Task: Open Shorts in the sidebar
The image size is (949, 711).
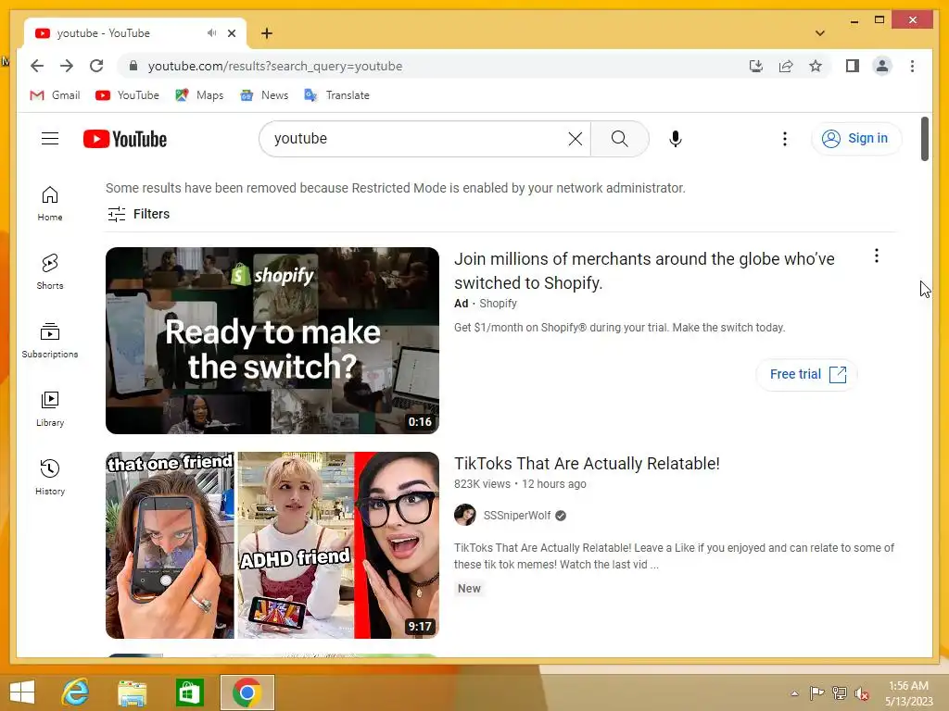Action: tap(50, 272)
